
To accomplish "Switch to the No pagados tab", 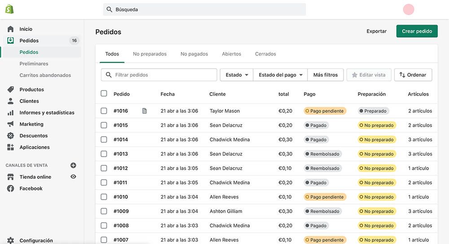I will pos(194,54).
